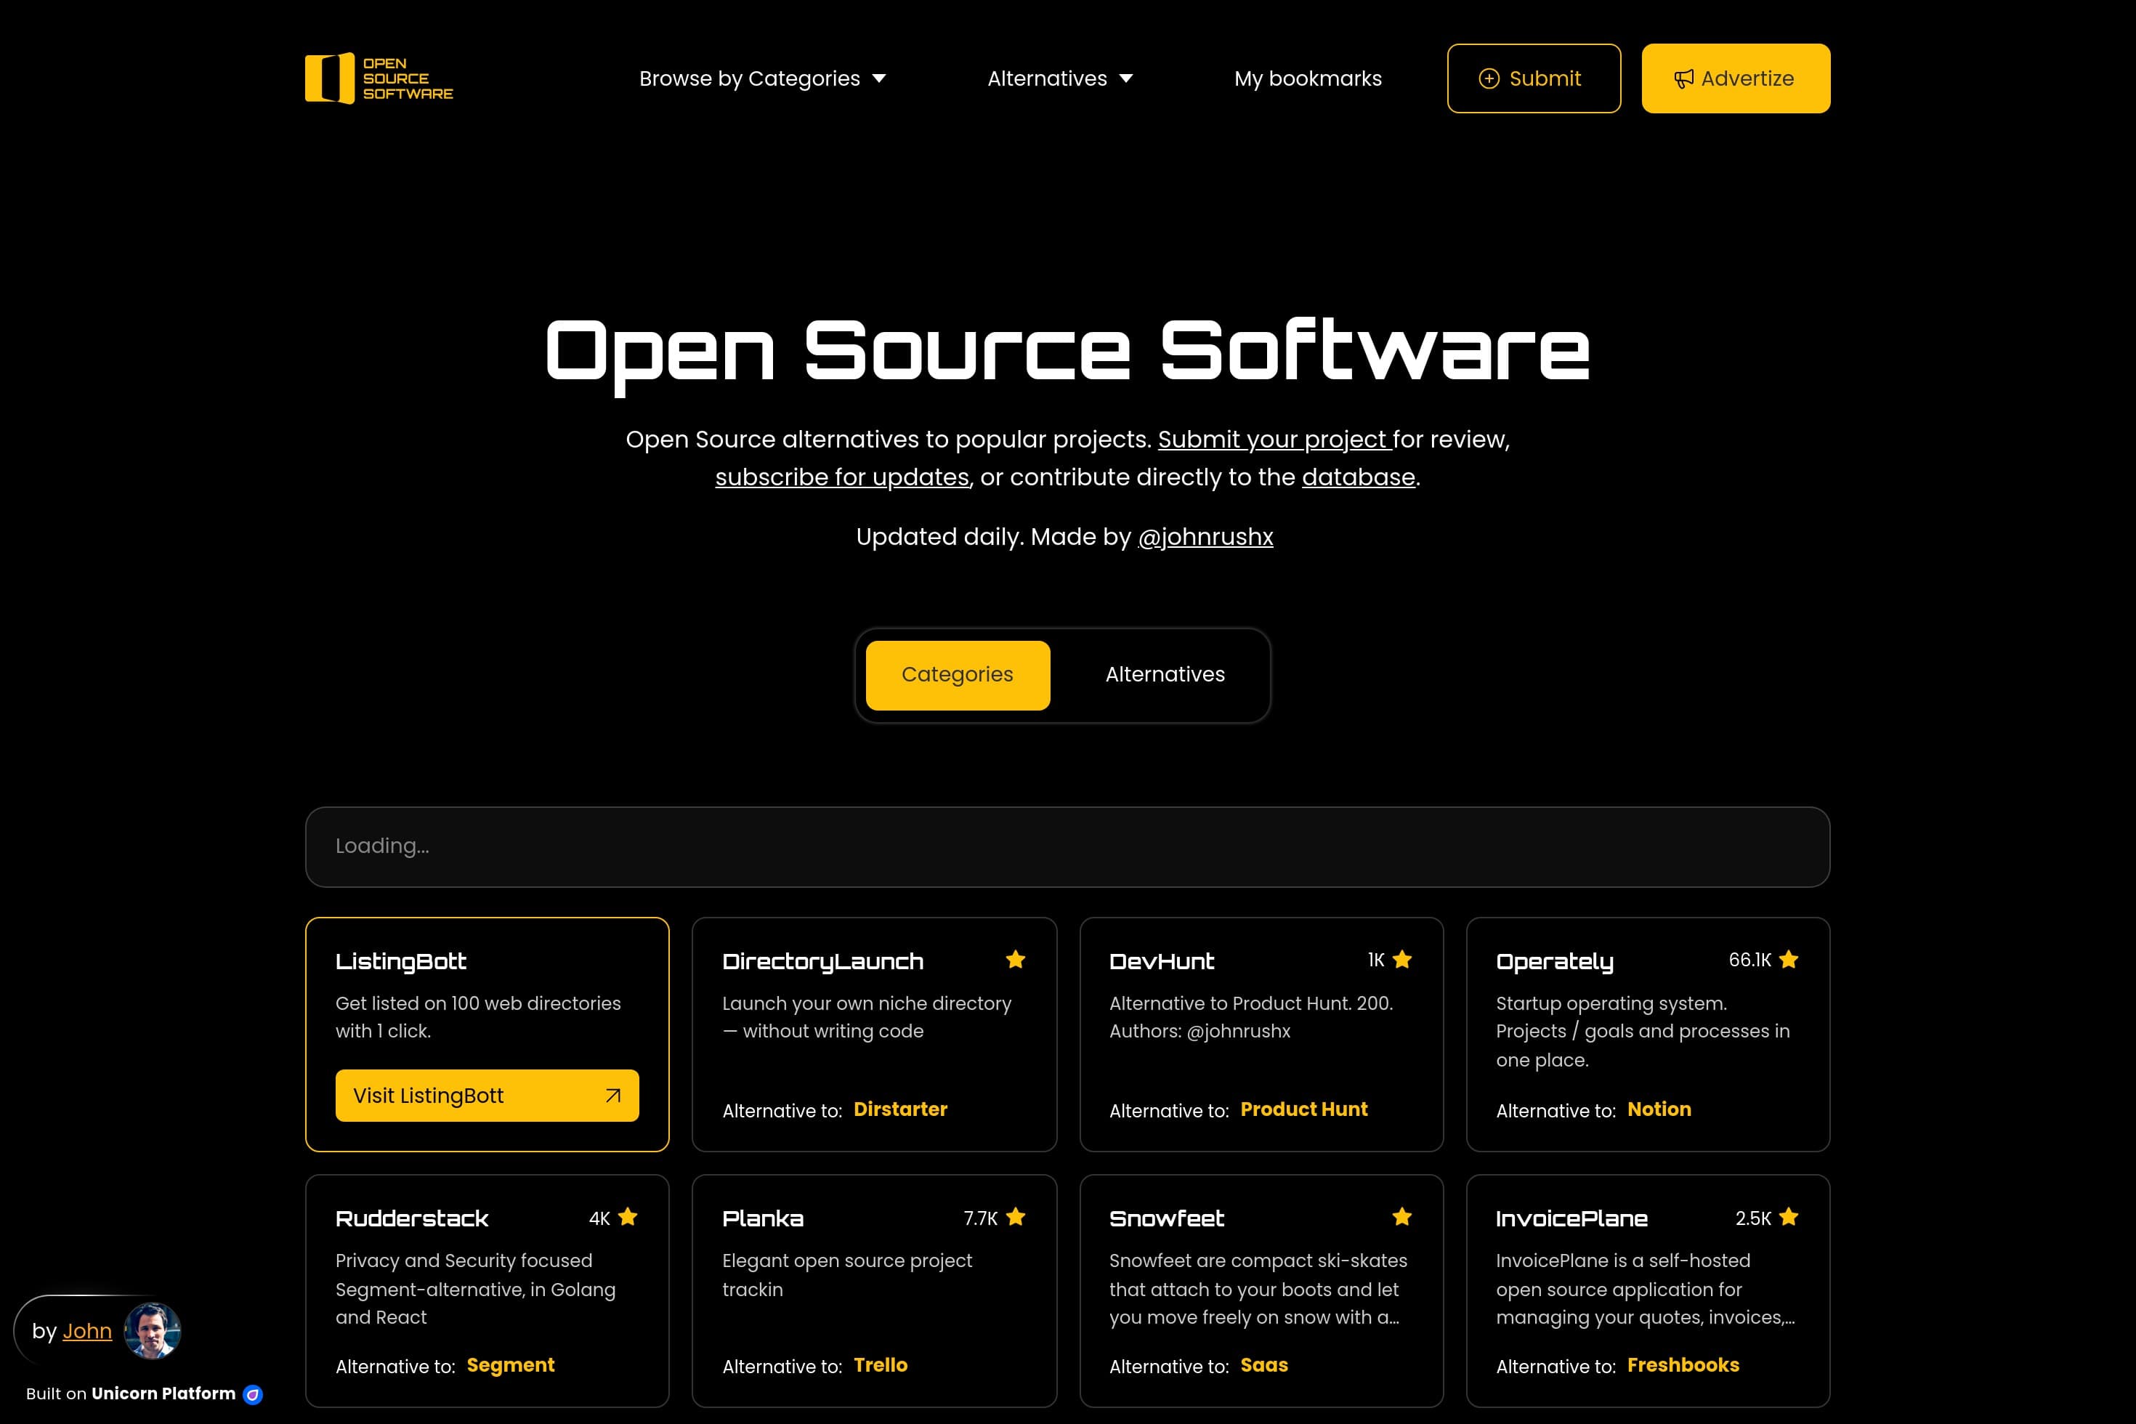Open the Open Source Software logo home link
The image size is (2136, 1424).
pyautogui.click(x=379, y=78)
